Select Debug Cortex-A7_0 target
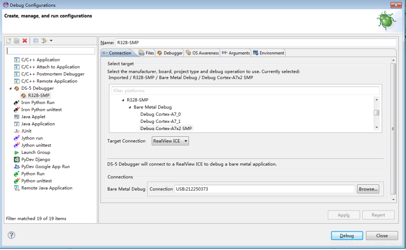Screen dimensions: 406x250 pos(160,114)
